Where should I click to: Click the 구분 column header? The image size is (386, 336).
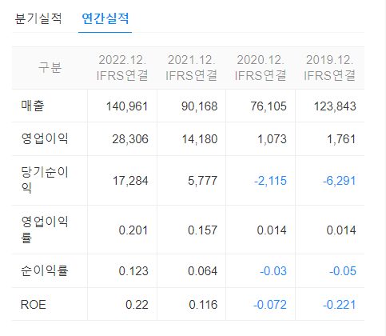tap(50, 67)
